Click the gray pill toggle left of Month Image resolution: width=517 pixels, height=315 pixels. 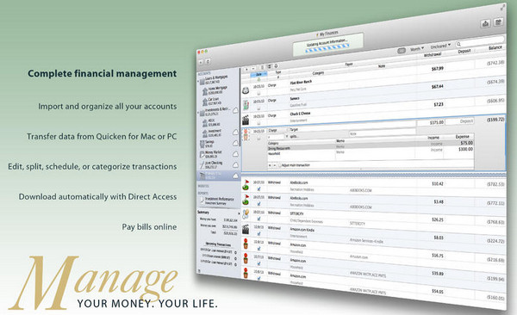402,51
